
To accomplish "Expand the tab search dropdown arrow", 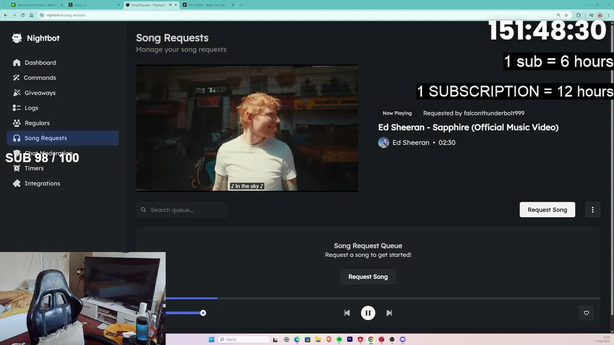I will tap(5, 5).
